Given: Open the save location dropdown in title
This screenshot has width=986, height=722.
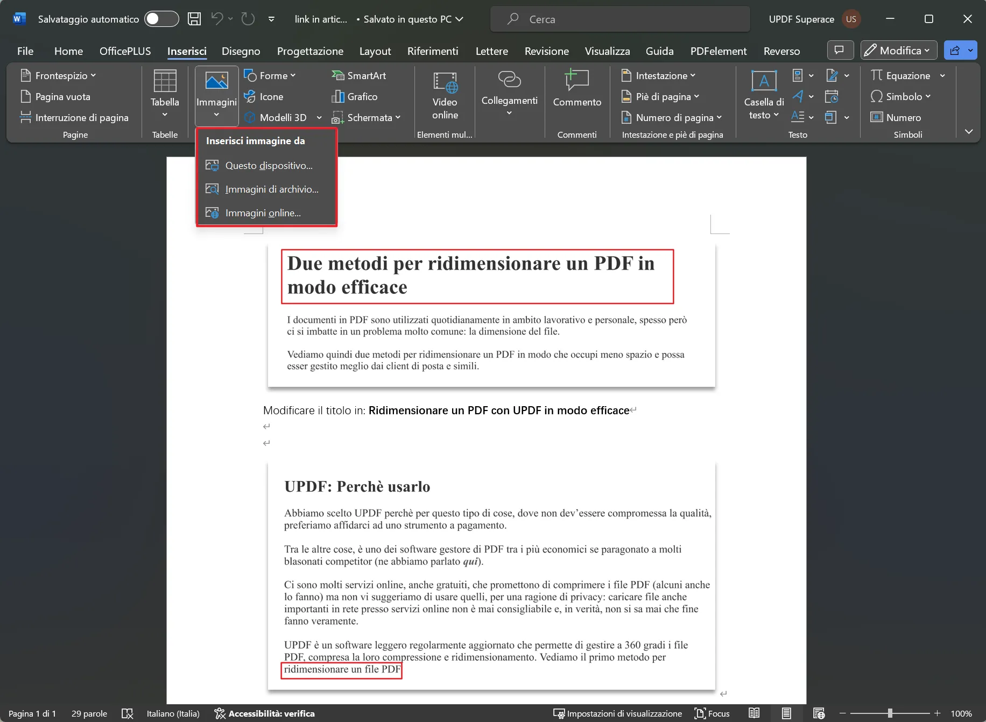Looking at the screenshot, I should tap(459, 19).
